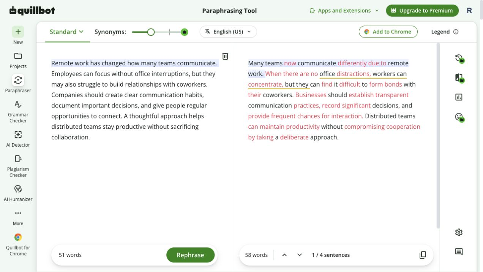483x272 pixels.
Task: Show More tools in sidebar
Action: 18,218
